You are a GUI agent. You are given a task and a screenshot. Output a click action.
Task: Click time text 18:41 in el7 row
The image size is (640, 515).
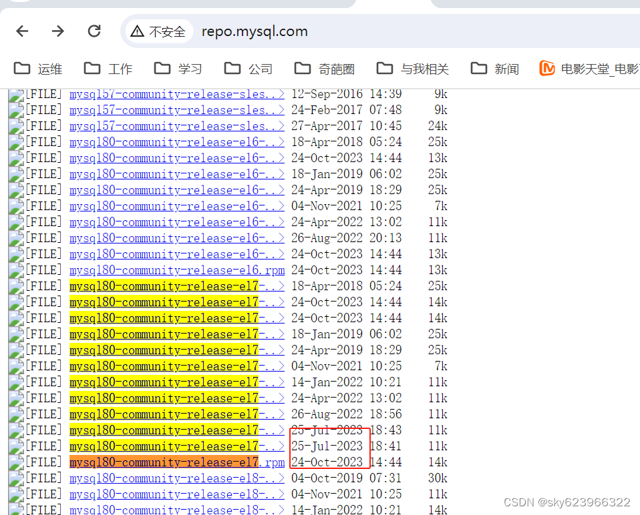coord(385,446)
